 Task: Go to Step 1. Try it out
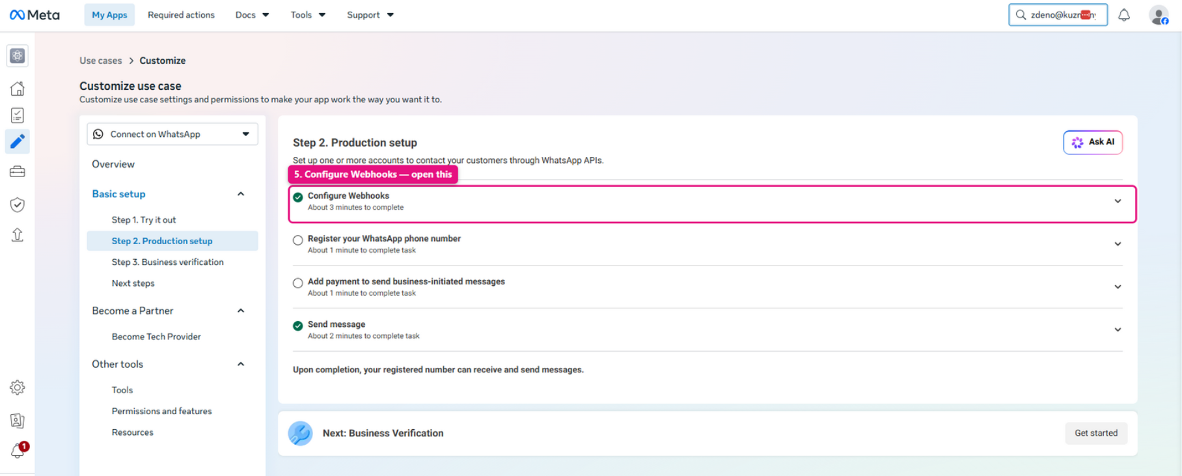click(144, 220)
